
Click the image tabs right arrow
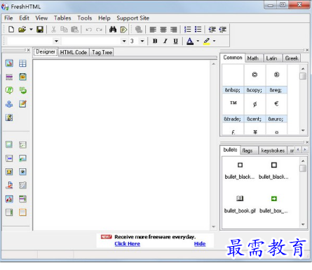coord(305,150)
